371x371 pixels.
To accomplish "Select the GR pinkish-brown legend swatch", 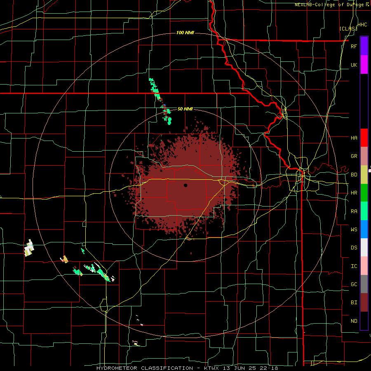I will pyautogui.click(x=364, y=156).
